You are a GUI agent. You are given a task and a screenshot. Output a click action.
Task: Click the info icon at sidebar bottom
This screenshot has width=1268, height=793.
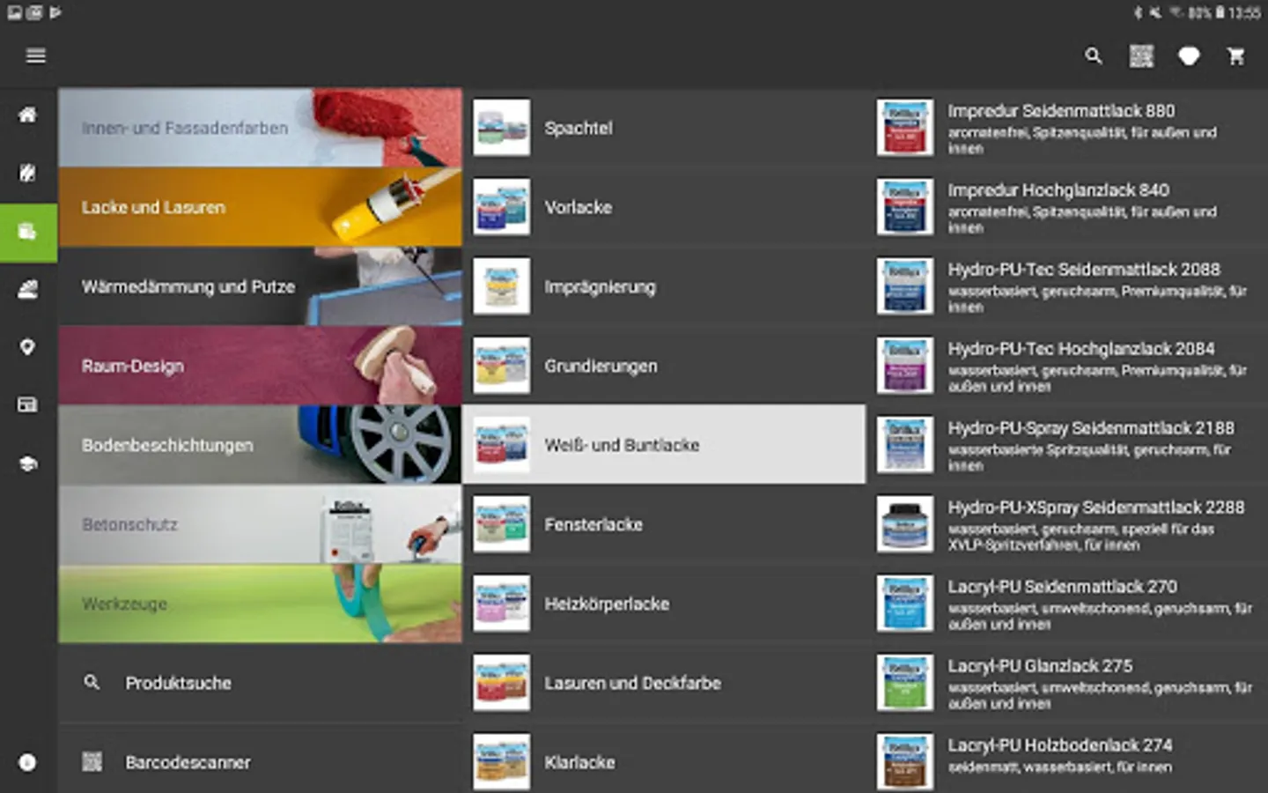pos(28,762)
